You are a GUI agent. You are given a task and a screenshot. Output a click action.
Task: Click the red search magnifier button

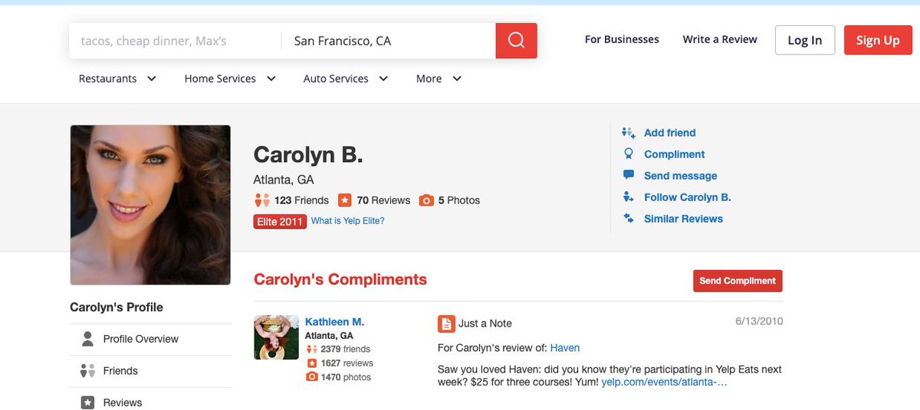(516, 41)
